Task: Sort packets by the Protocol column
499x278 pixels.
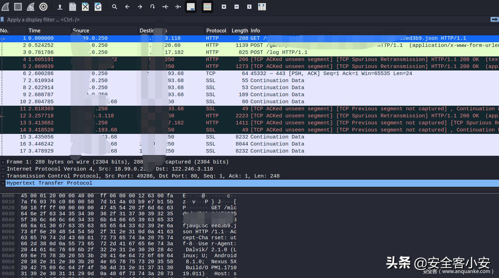Action: tap(216, 31)
